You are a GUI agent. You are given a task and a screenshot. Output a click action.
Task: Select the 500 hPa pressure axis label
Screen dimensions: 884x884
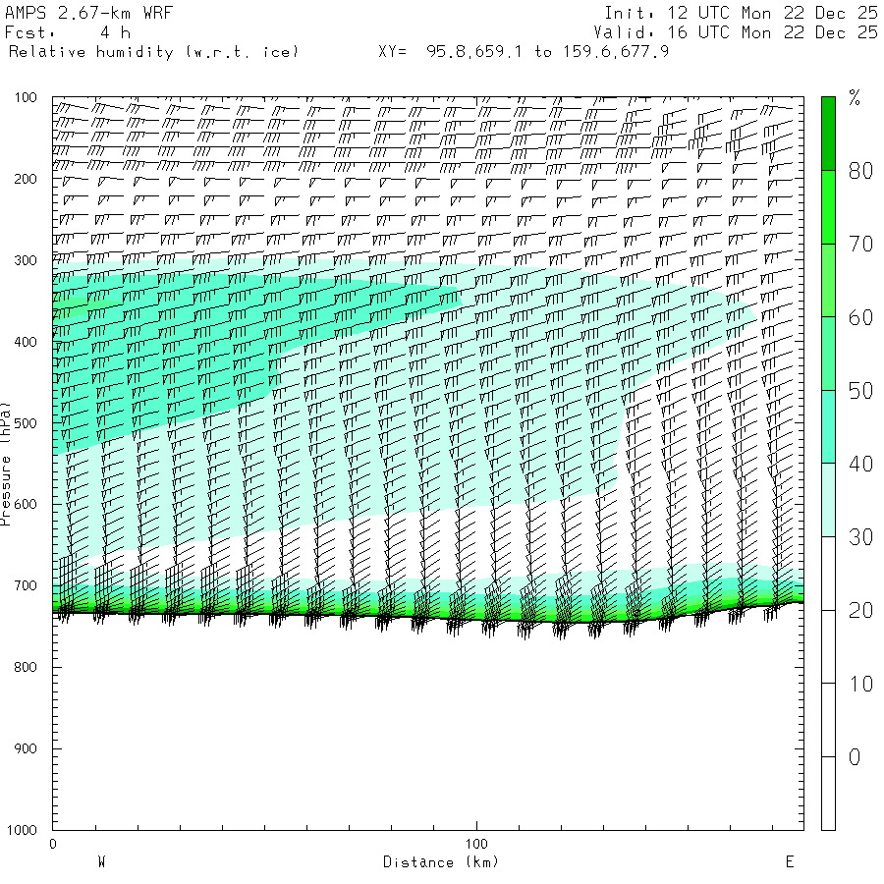[x=26, y=422]
